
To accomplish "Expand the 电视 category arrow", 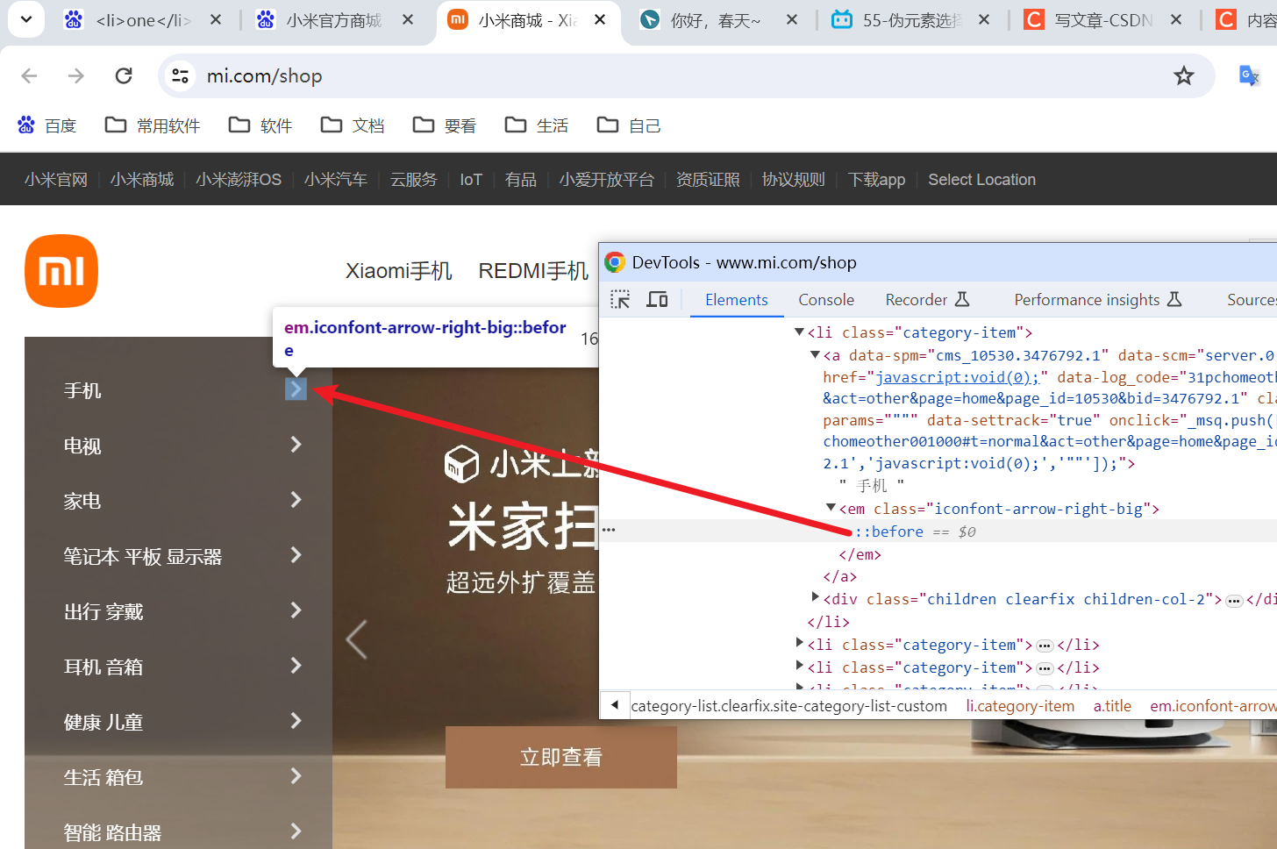I will tap(296, 445).
